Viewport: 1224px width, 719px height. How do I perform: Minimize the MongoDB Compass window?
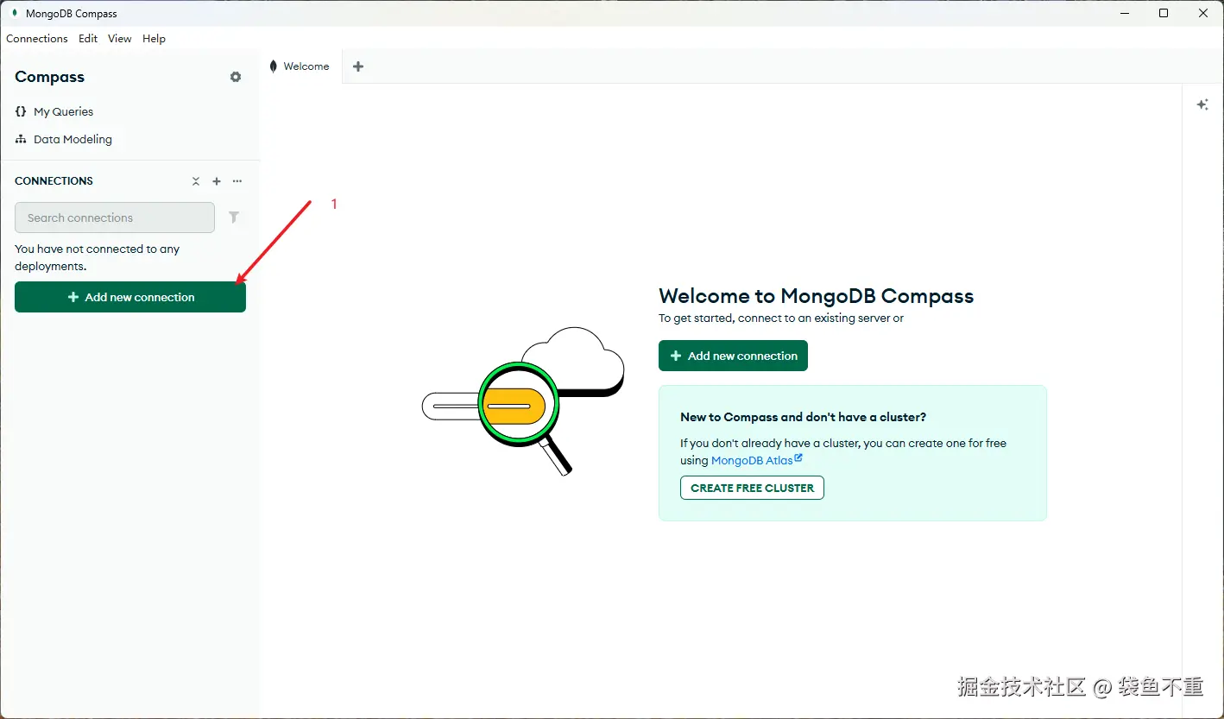[1124, 13]
